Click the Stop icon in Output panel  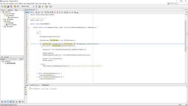pyautogui.click(x=26, y=92)
